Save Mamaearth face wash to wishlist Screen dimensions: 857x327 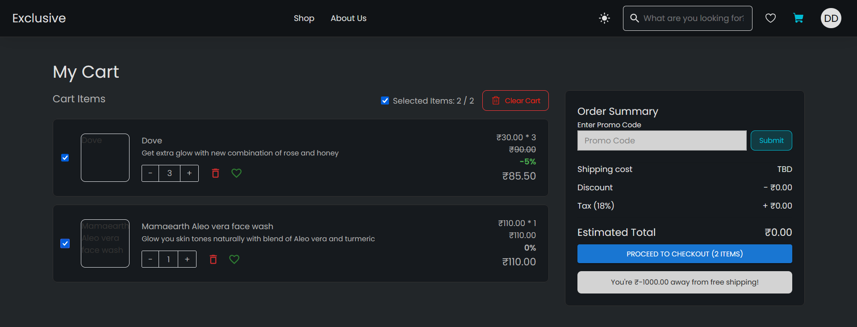(234, 259)
